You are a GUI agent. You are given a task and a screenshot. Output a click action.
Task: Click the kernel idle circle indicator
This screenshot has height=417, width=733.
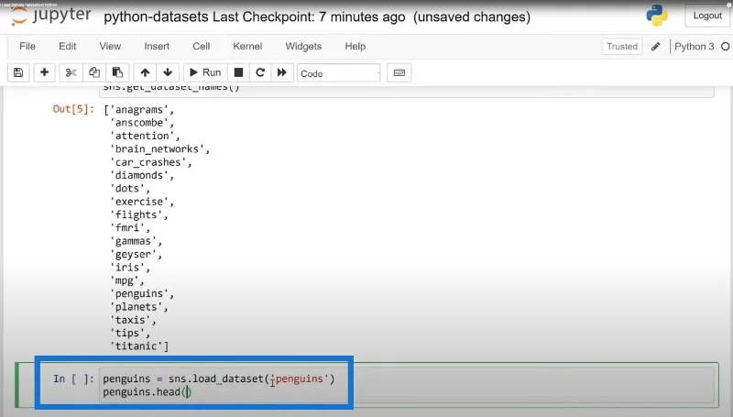tap(725, 46)
